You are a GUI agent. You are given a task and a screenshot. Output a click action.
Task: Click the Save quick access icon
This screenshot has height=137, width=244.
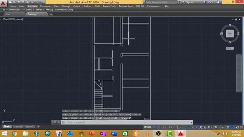point(19,2)
